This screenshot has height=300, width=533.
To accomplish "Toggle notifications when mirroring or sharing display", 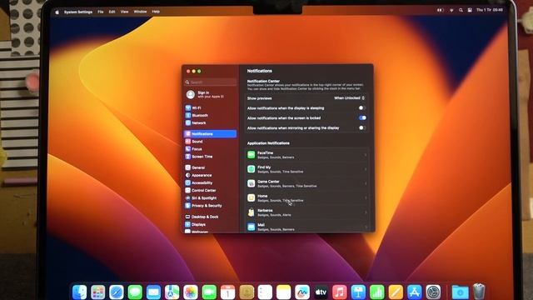I will click(362, 127).
